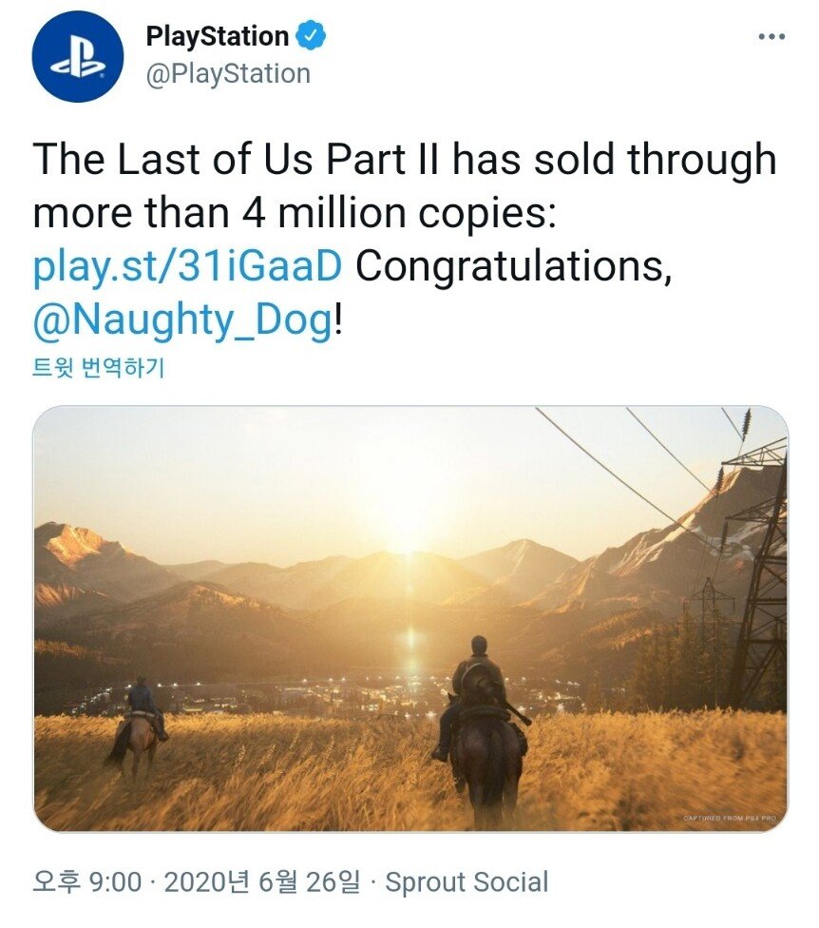Open the play.st/31iGaaD link
Image resolution: width=819 pixels, height=928 pixels.
click(186, 267)
